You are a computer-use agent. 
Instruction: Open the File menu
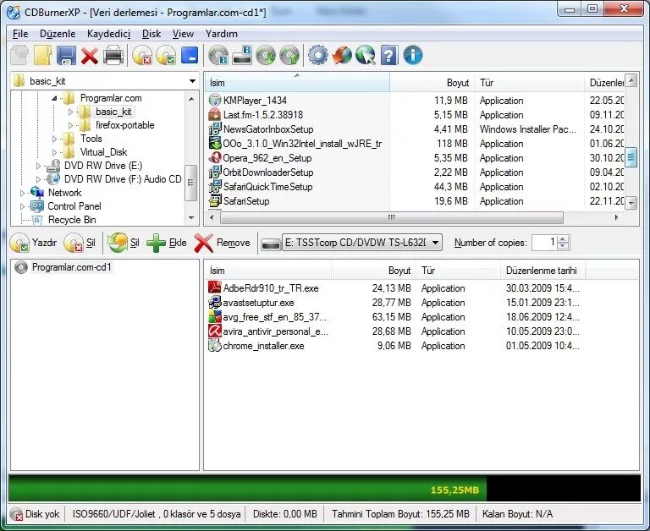20,34
